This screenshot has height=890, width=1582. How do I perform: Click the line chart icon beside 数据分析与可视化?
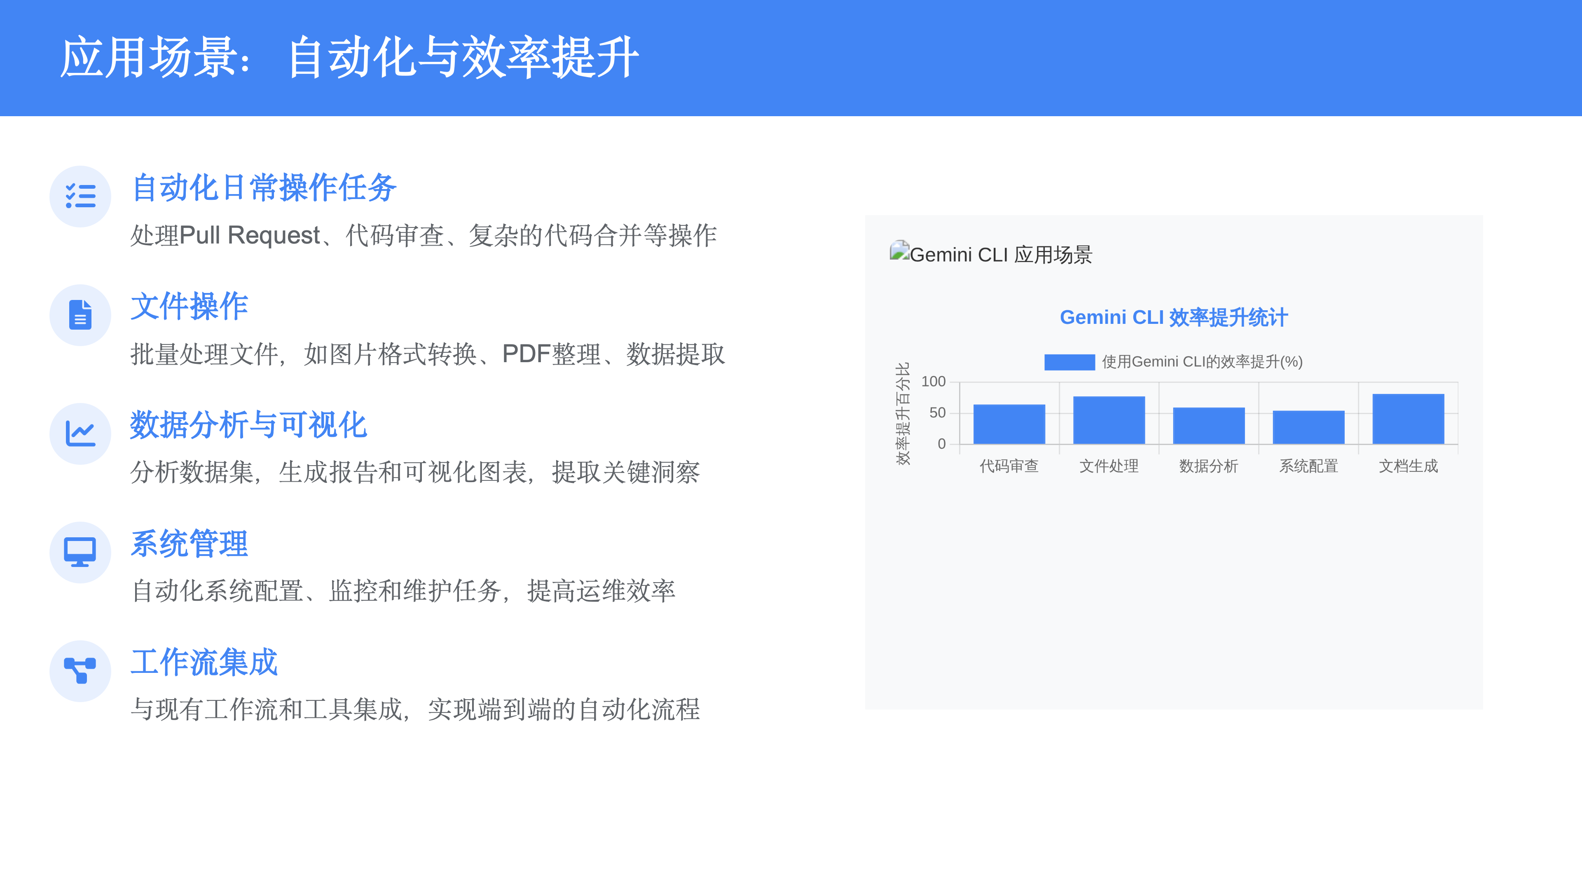click(x=80, y=433)
